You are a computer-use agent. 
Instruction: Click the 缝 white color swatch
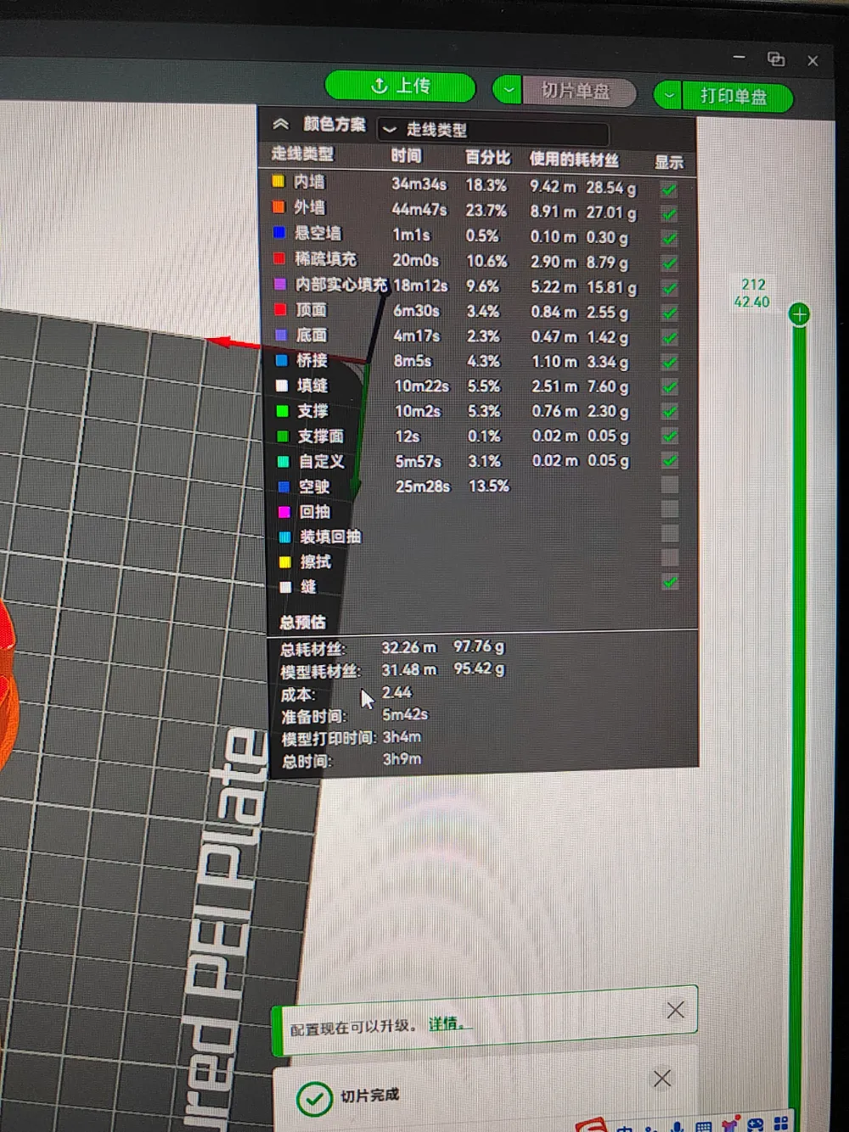285,587
